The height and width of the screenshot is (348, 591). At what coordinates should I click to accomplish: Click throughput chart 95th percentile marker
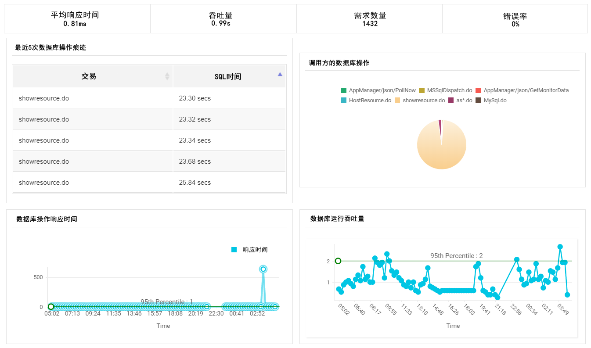coord(338,261)
